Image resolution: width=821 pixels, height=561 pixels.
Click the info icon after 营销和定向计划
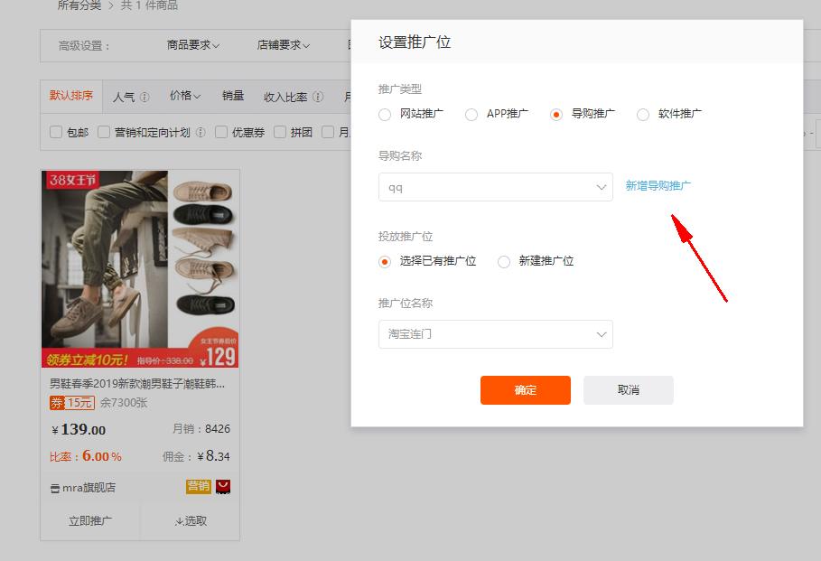point(201,131)
